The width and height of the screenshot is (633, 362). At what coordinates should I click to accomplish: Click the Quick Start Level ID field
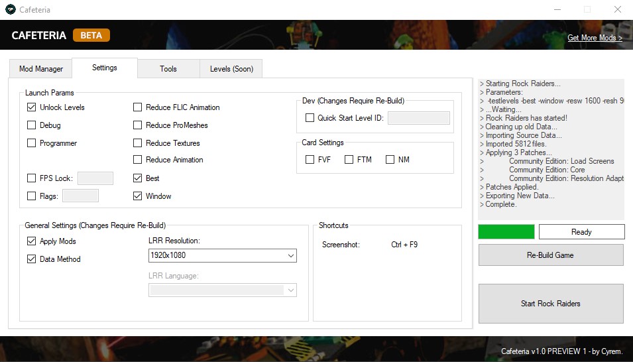pos(419,118)
